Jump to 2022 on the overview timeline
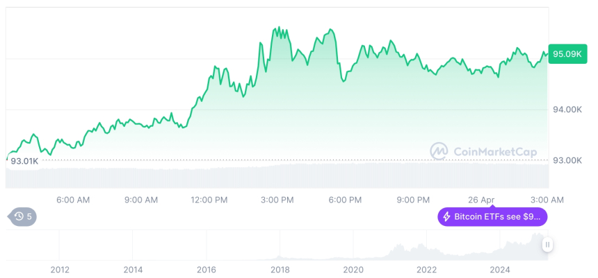 (426, 270)
